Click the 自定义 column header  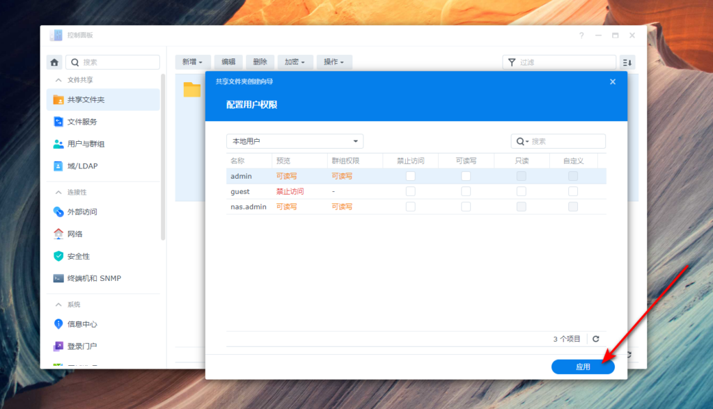[574, 161]
